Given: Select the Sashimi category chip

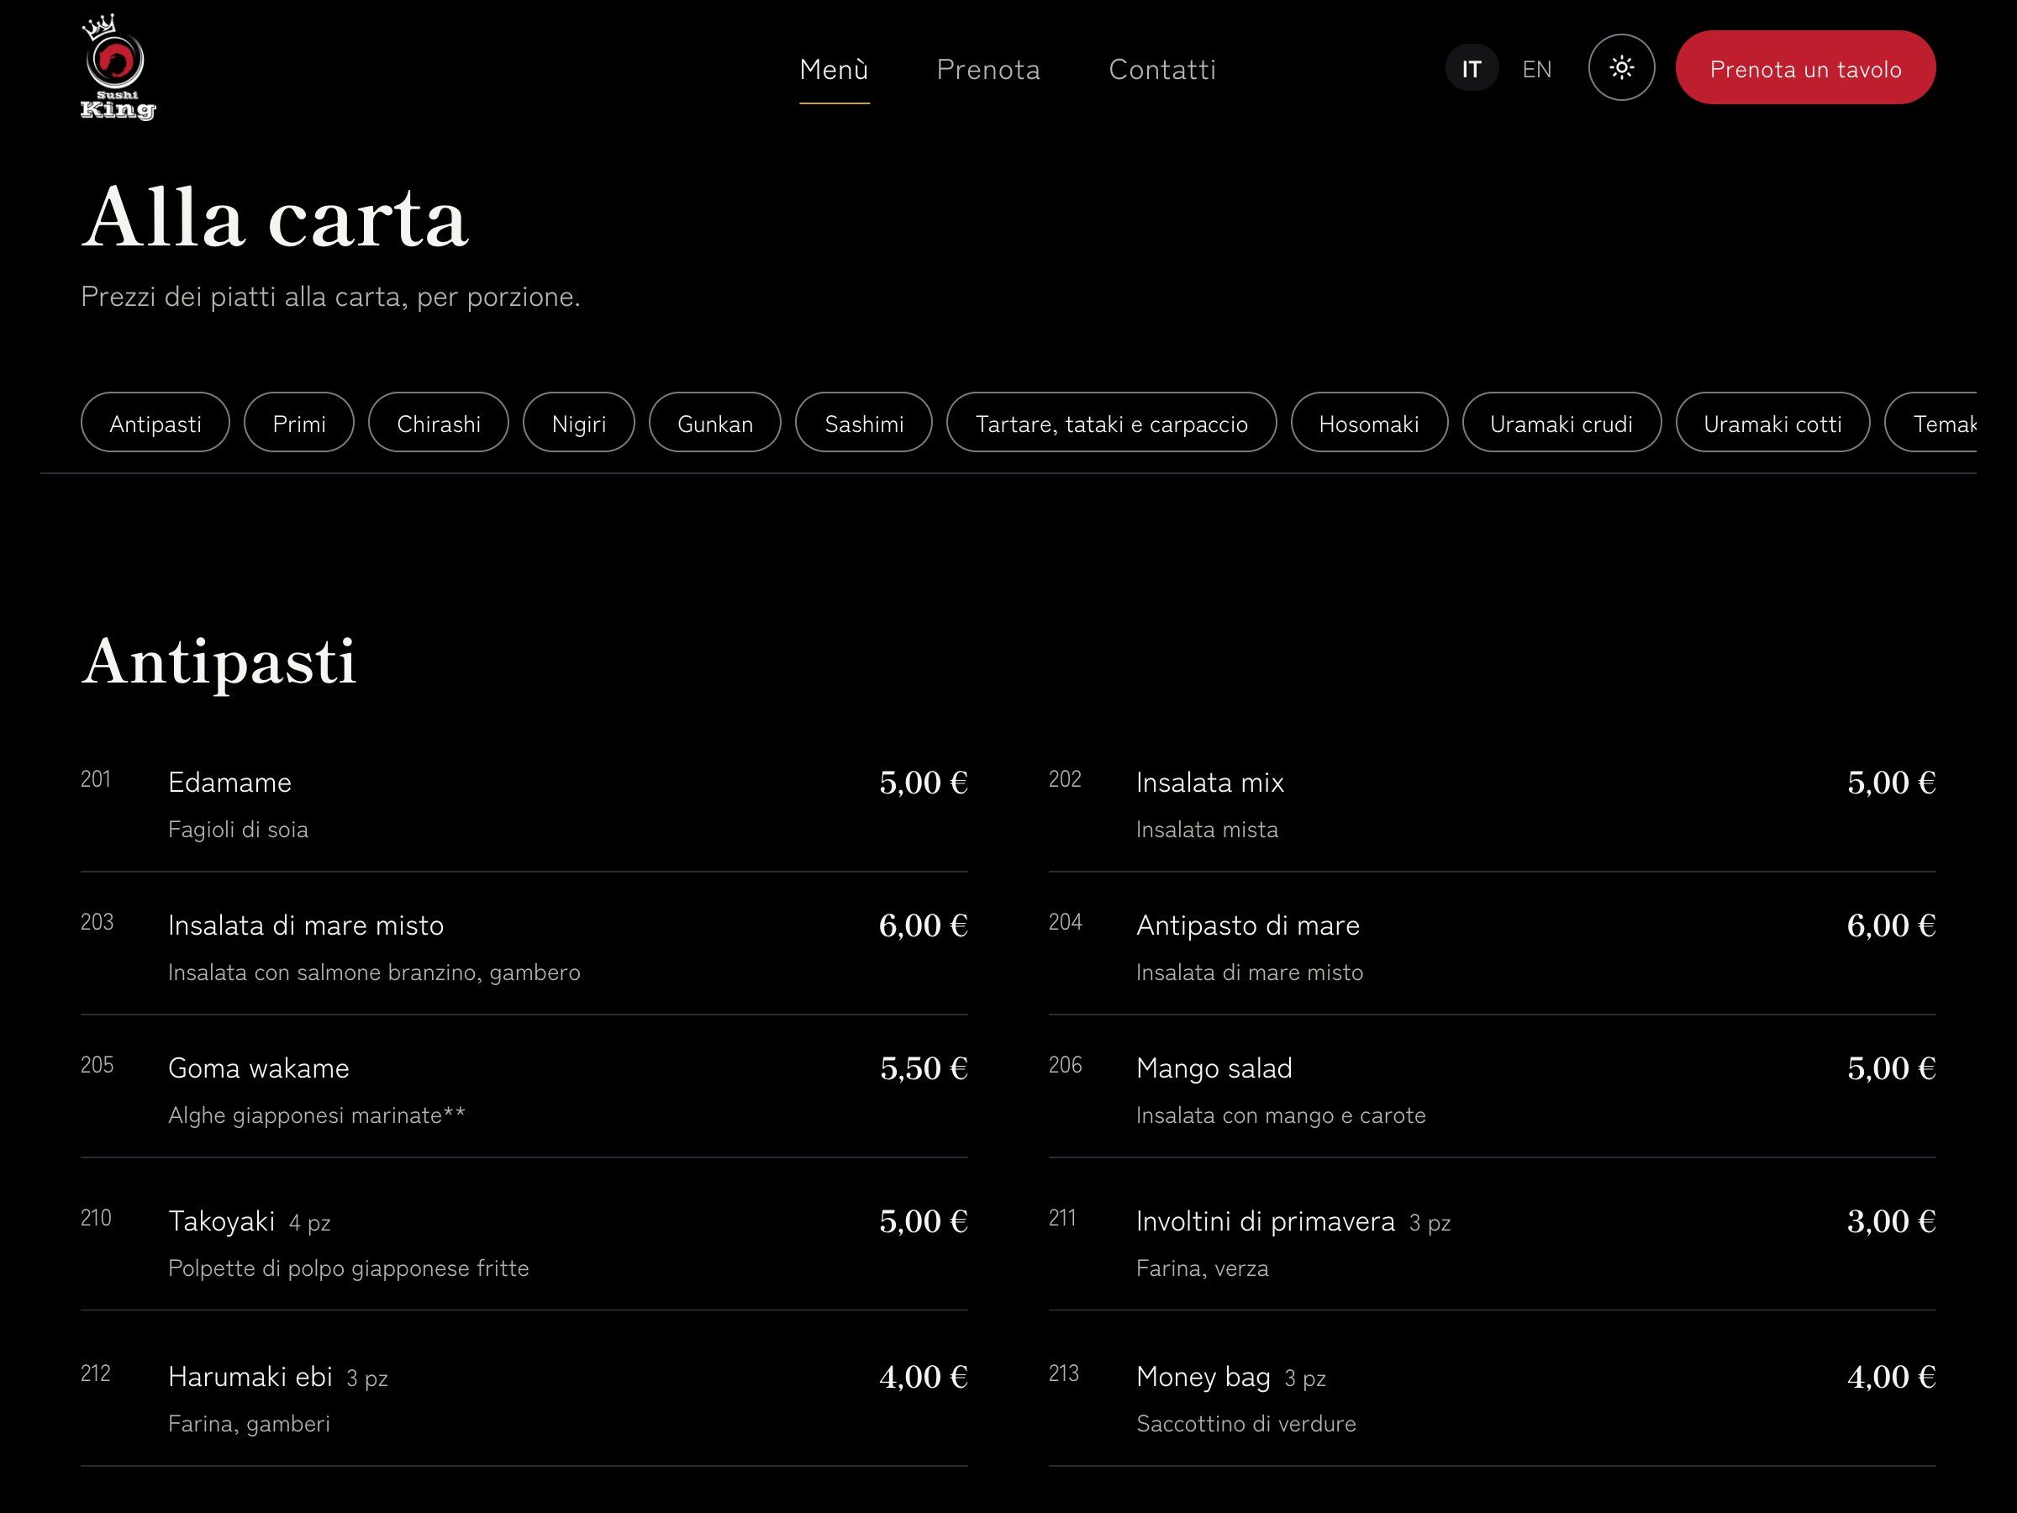Looking at the screenshot, I should click(863, 422).
